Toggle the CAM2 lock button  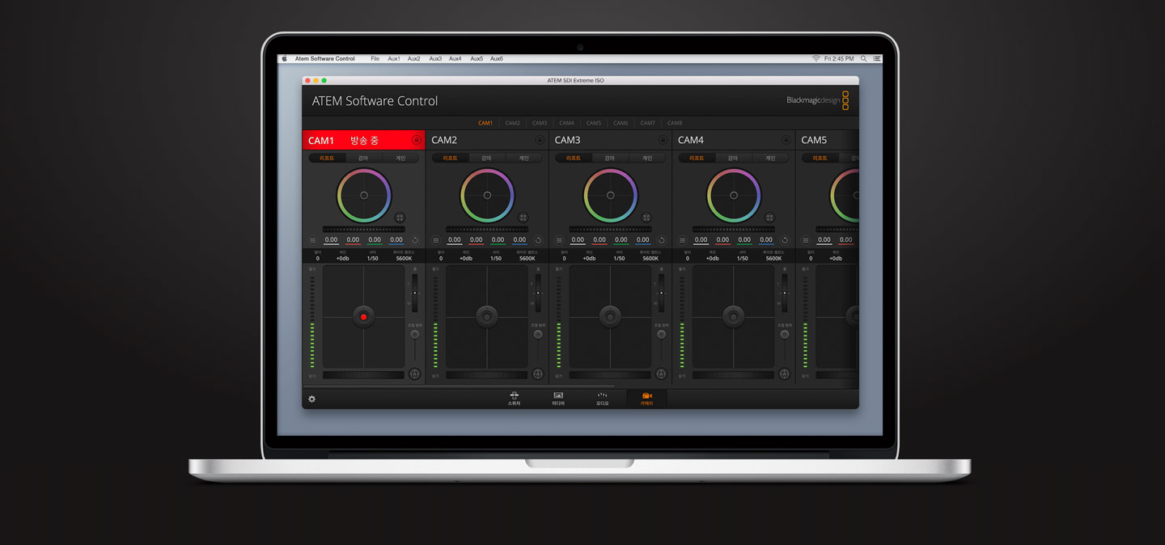pos(540,140)
